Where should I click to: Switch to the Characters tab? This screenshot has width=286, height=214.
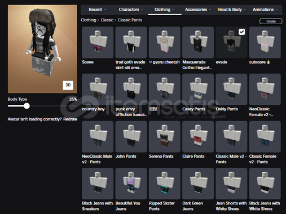coord(131,10)
